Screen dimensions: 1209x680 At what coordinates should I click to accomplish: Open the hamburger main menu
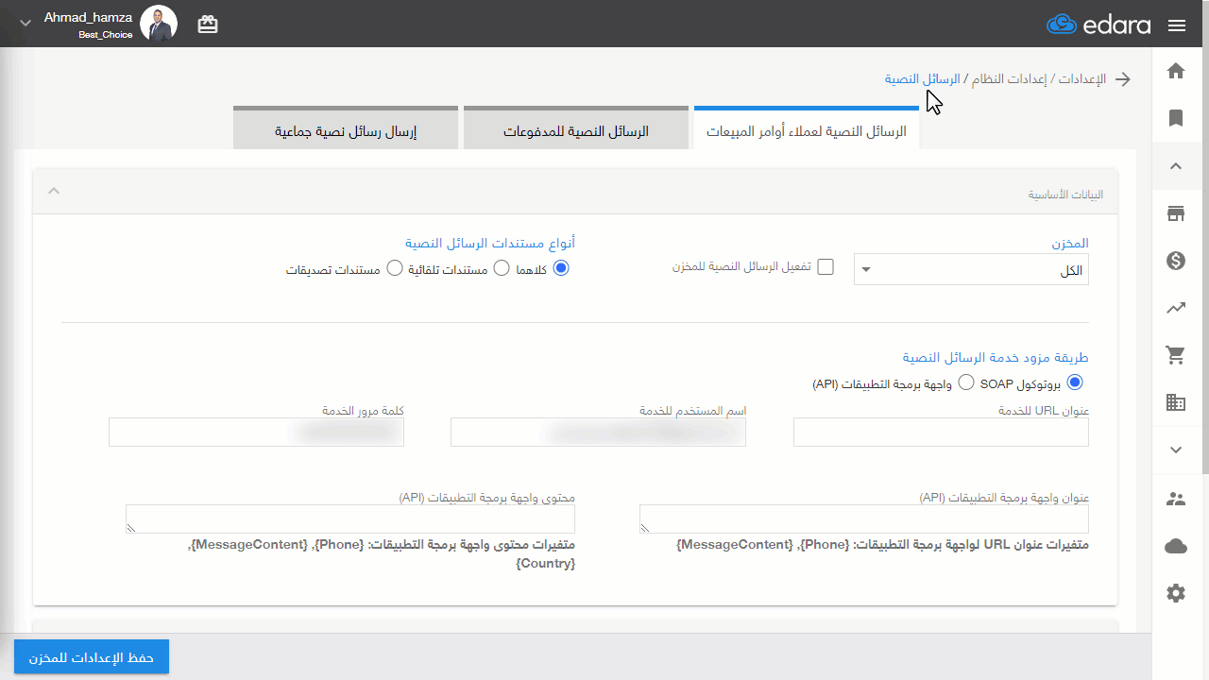pyautogui.click(x=1176, y=25)
